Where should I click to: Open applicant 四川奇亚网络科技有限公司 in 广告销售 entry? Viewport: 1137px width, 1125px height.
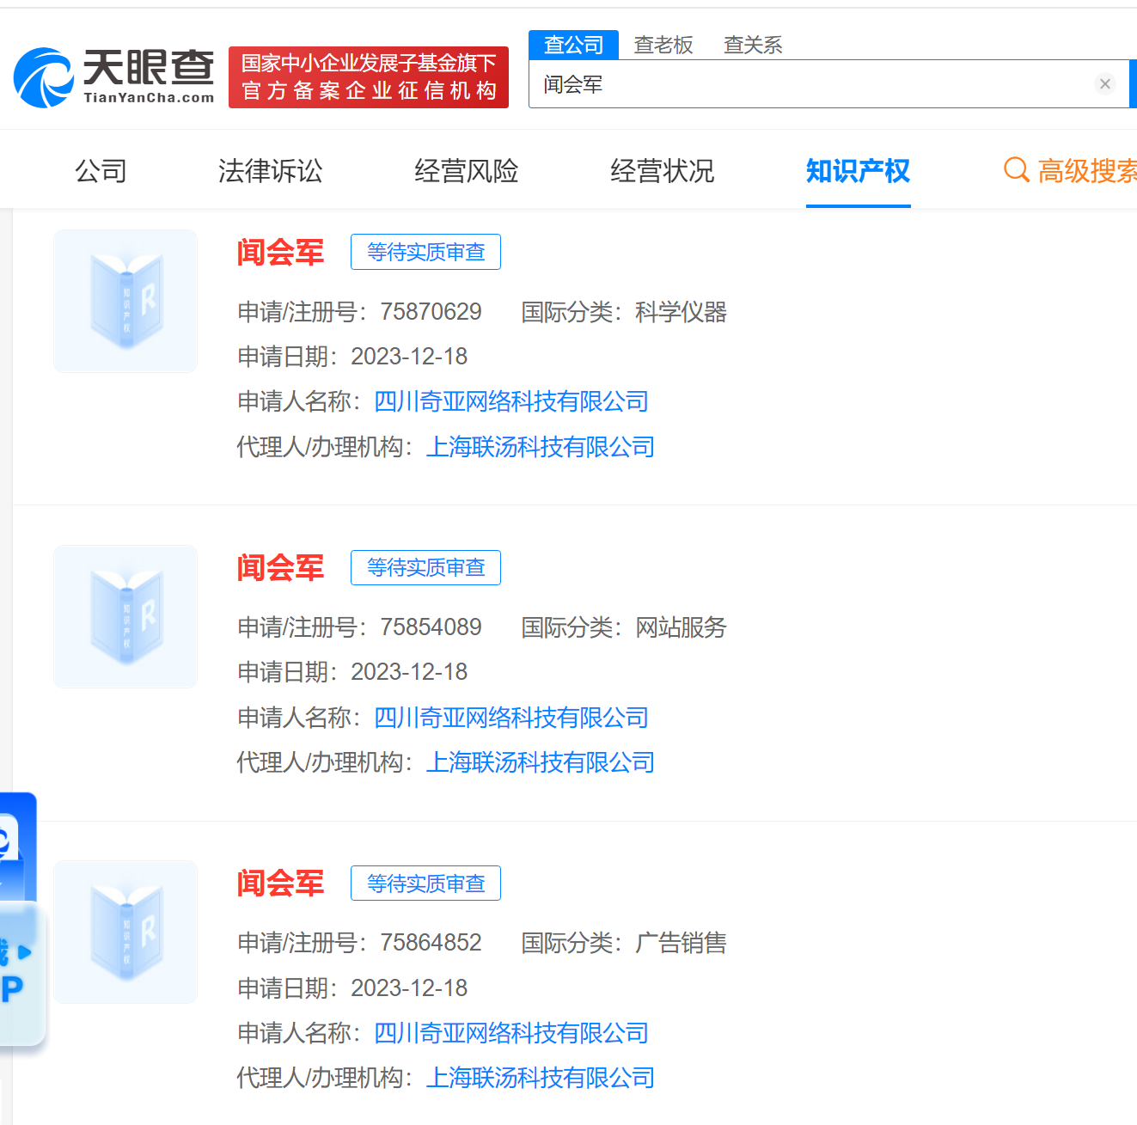pos(511,1032)
